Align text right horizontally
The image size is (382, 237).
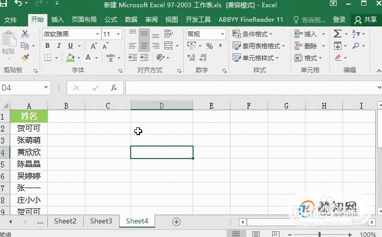point(156,46)
